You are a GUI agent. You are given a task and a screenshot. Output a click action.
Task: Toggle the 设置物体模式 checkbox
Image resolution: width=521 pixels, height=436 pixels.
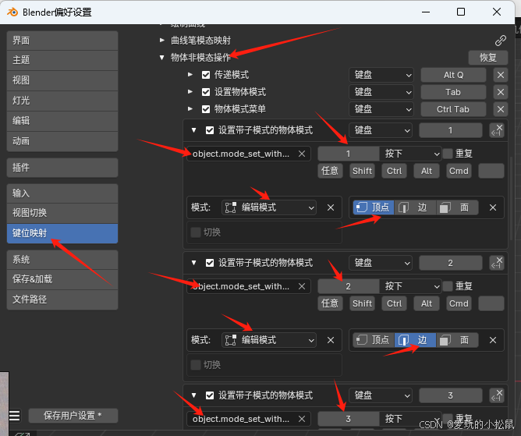pos(206,92)
